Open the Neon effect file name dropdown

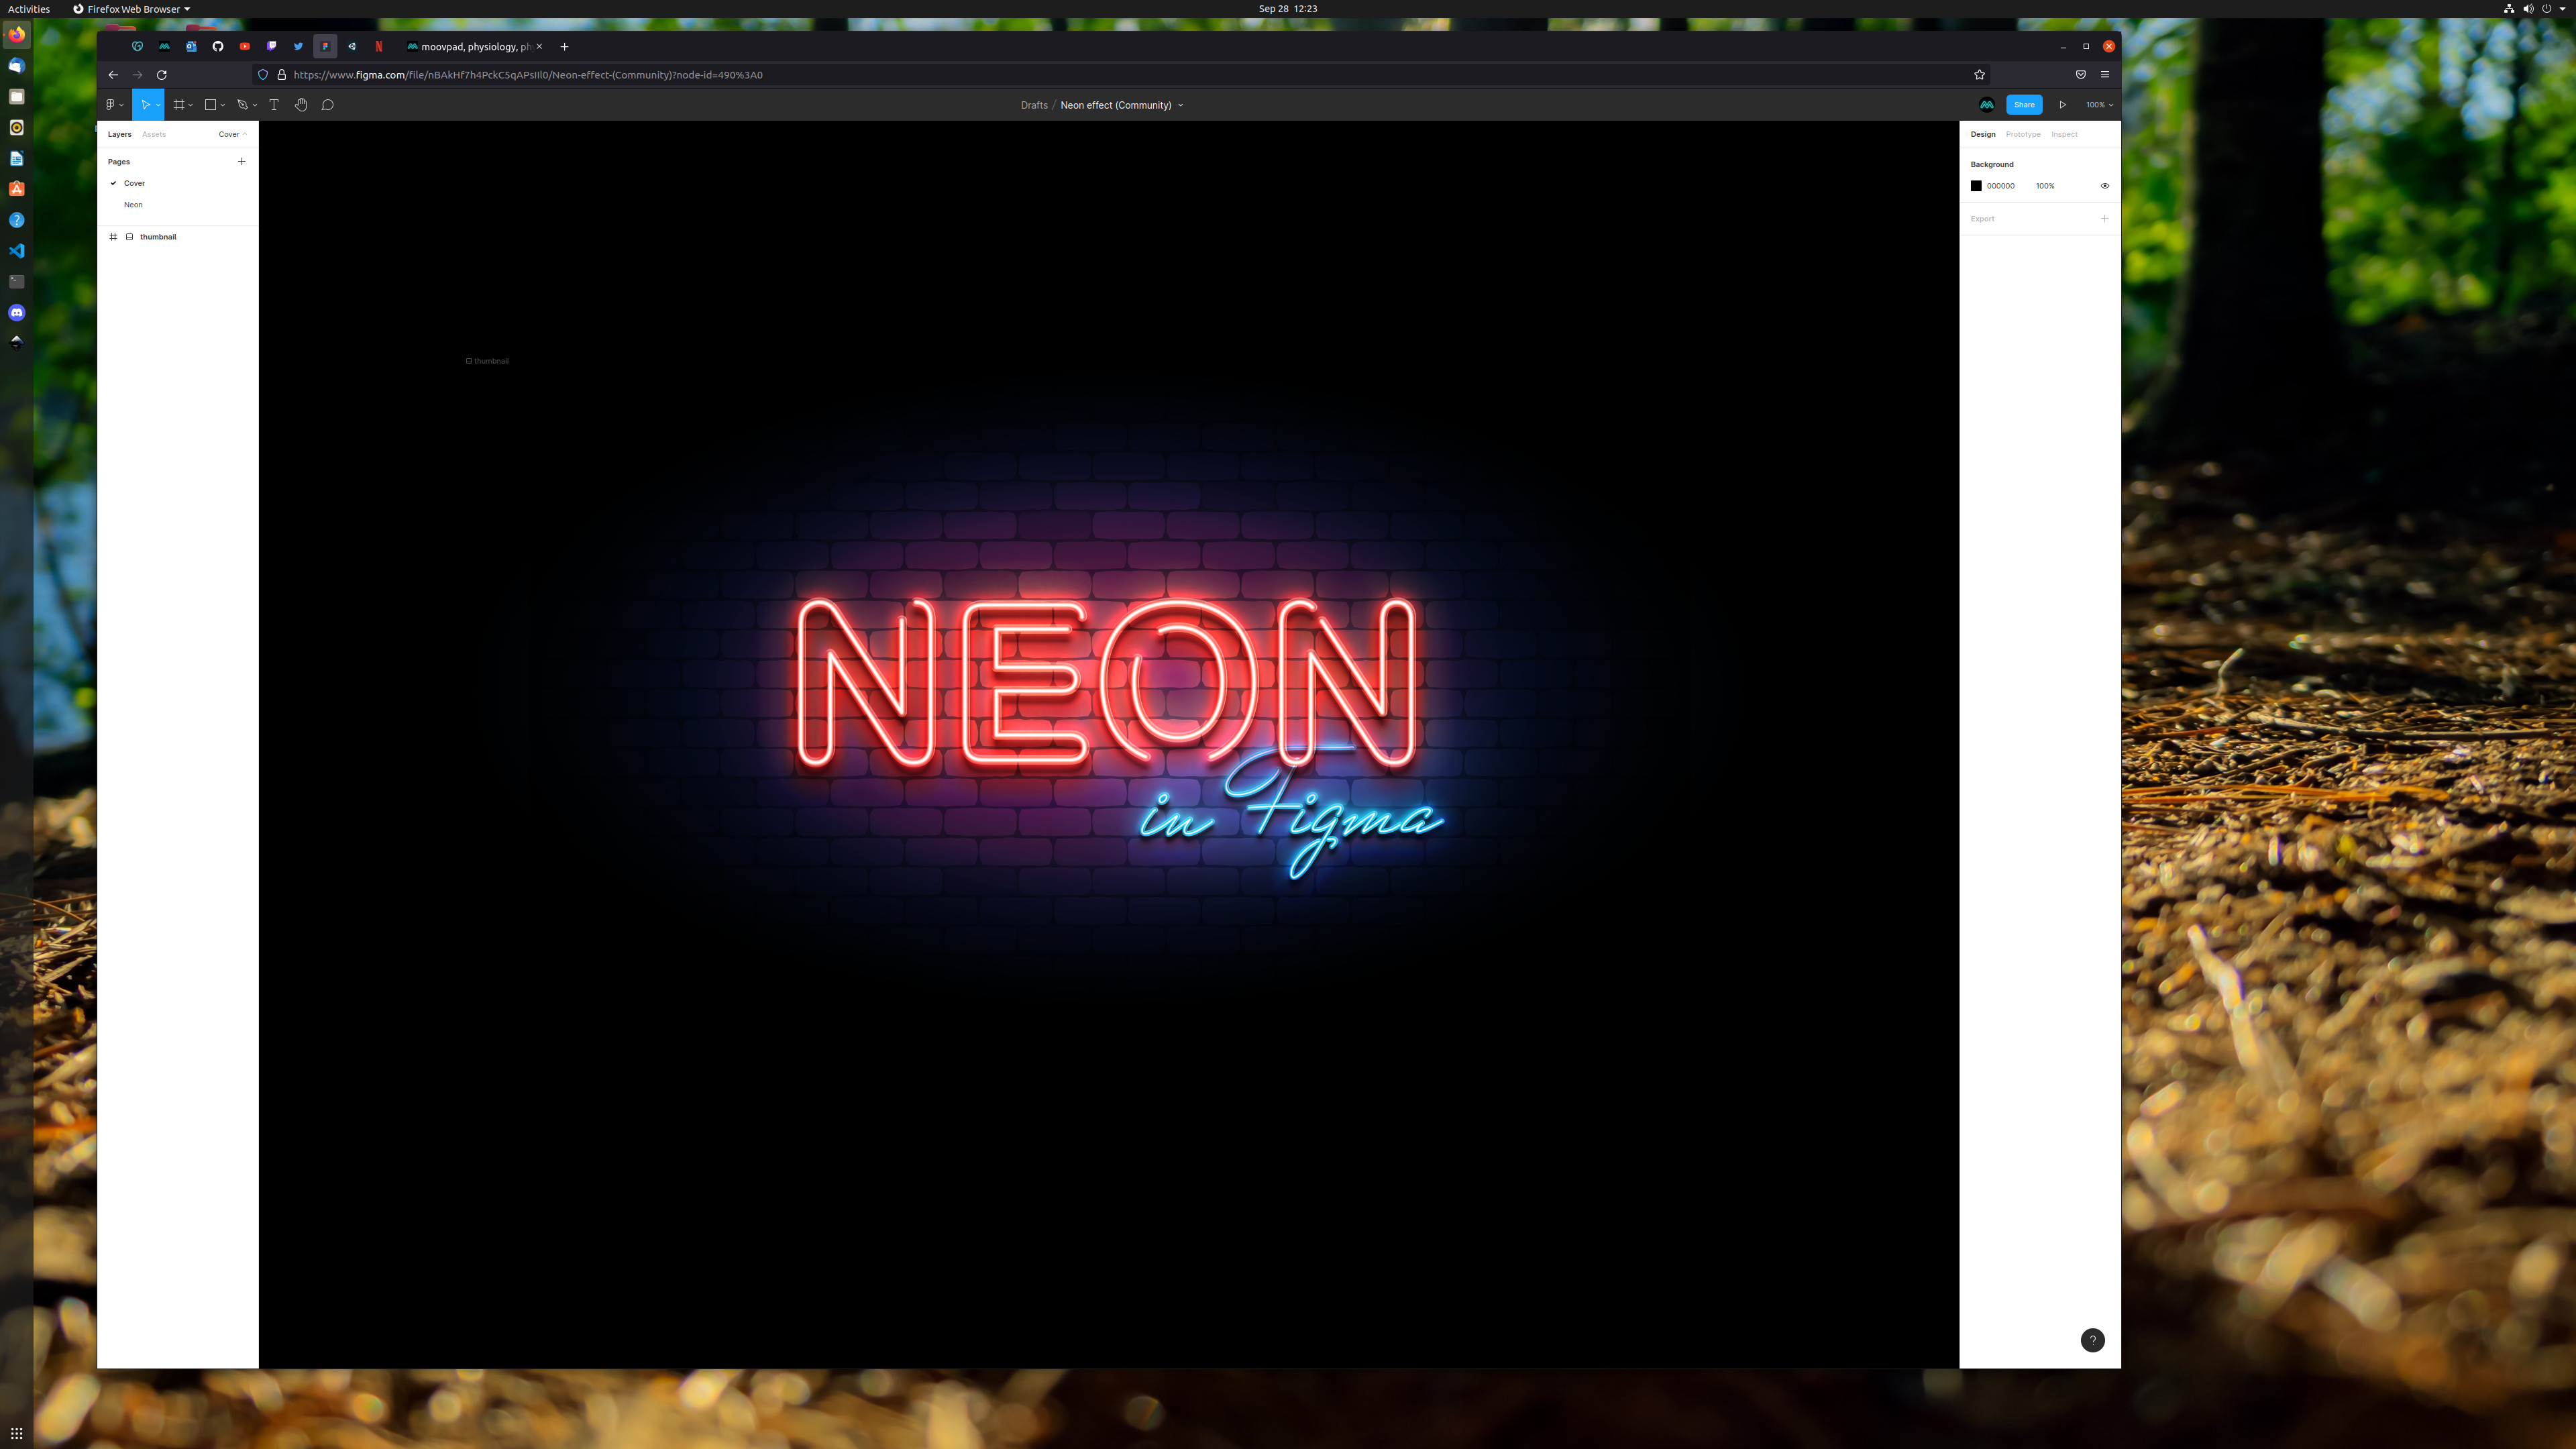click(1181, 105)
